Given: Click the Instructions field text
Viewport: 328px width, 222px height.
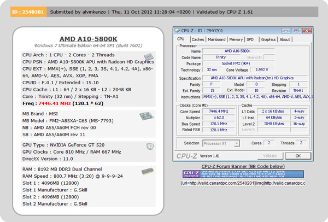Looking at the screenshot, I should pos(257,97).
